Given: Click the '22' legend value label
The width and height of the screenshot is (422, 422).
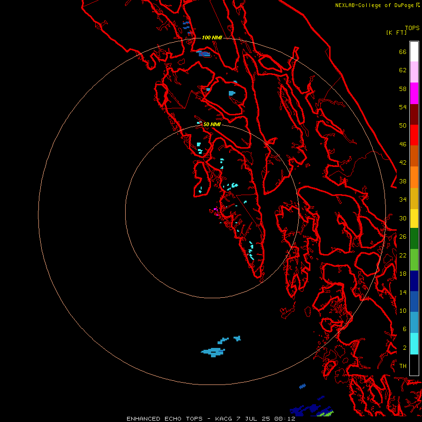Looking at the screenshot, I should coord(403,255).
